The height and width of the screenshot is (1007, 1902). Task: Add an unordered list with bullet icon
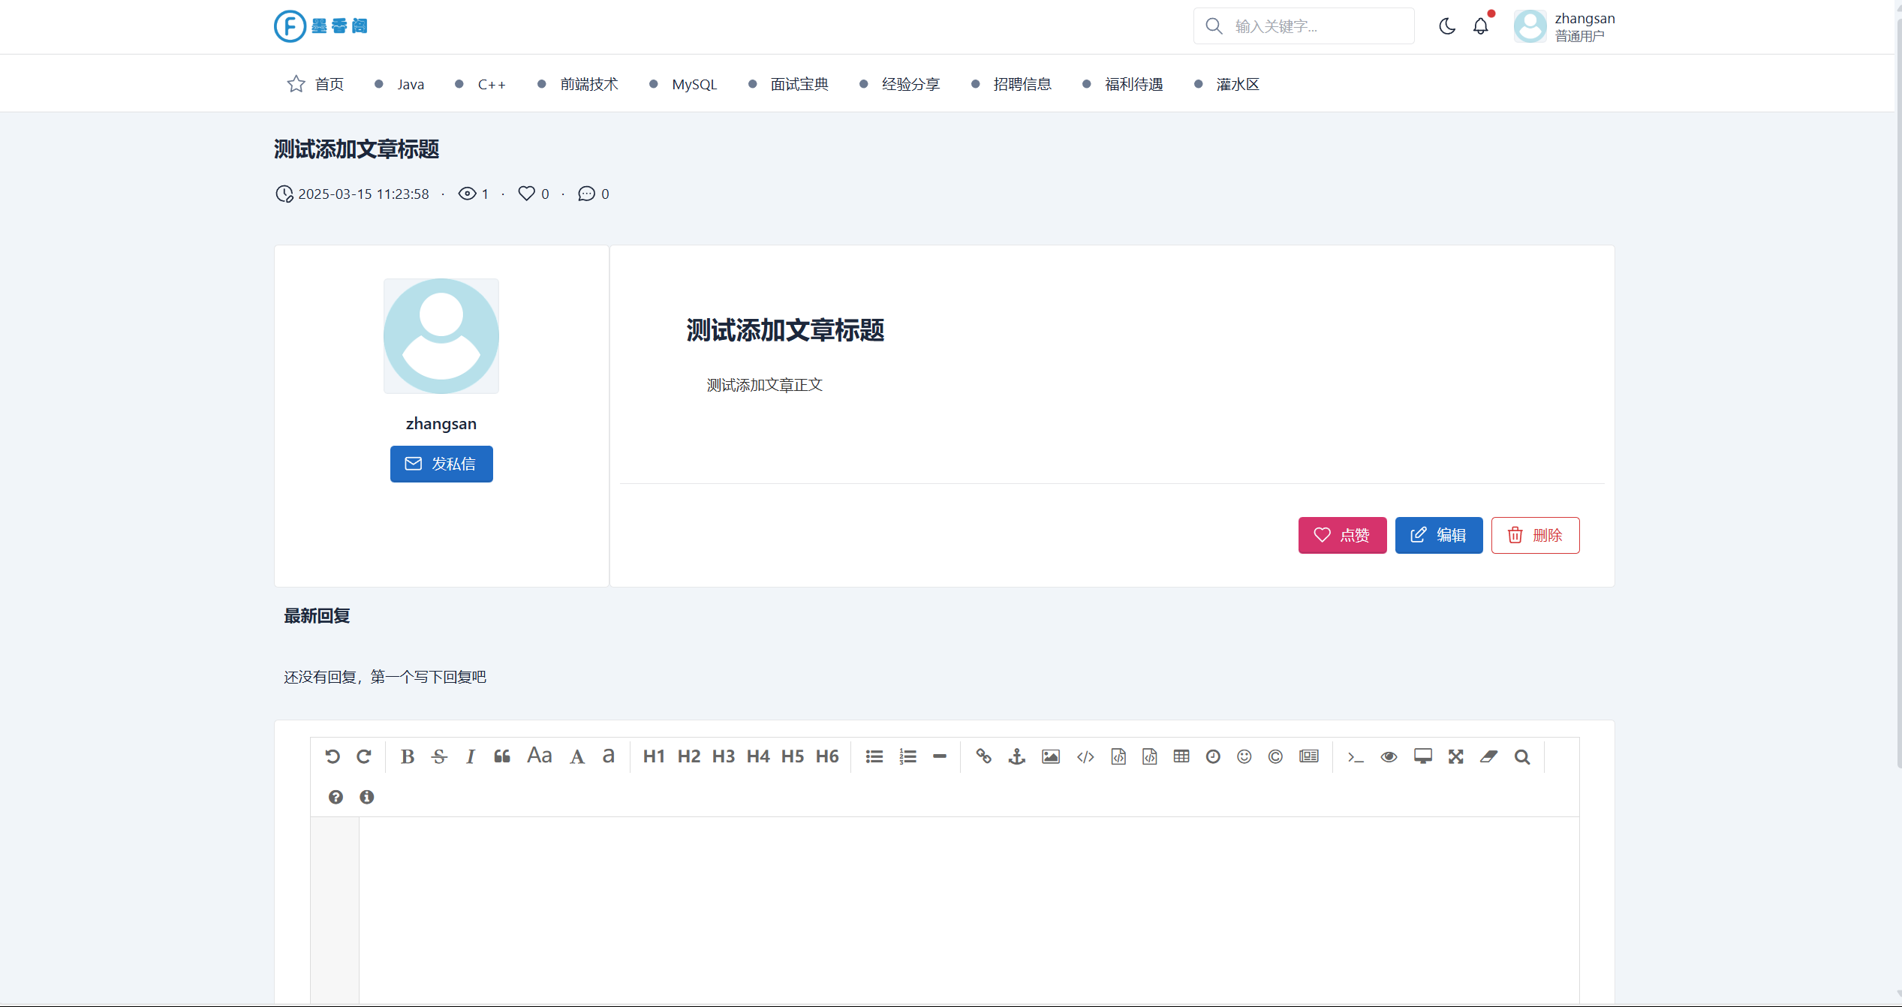coord(874,756)
